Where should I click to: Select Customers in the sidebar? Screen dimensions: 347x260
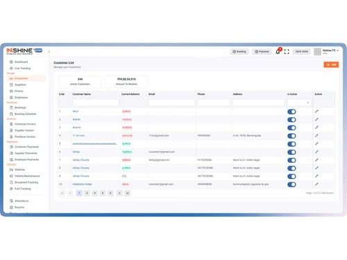point(21,78)
